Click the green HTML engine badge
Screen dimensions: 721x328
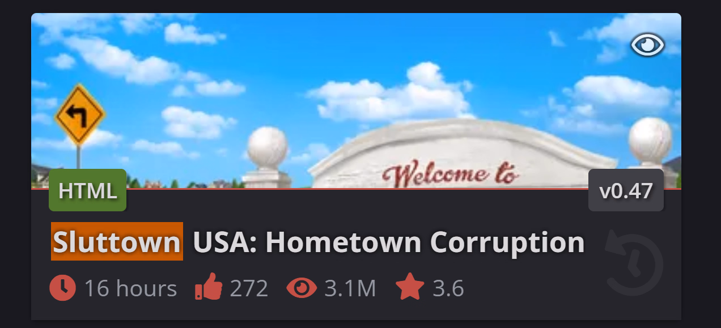[88, 190]
